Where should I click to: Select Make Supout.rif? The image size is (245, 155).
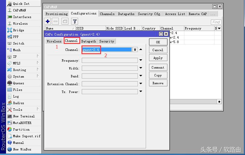(24, 136)
